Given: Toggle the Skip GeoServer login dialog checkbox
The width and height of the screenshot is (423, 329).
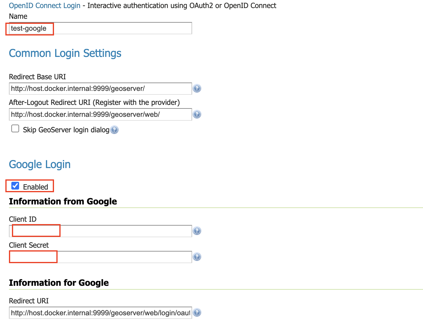Looking at the screenshot, I should tap(15, 129).
